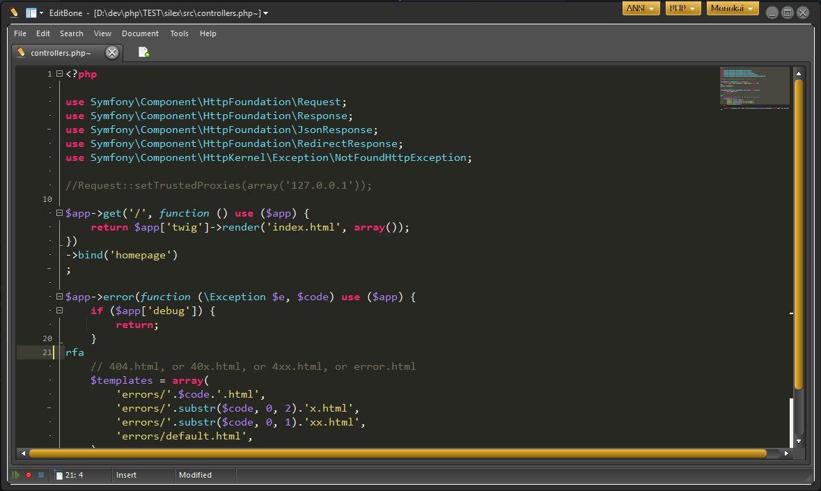Click line number 10 in the gutter
The image size is (821, 491).
(47, 199)
